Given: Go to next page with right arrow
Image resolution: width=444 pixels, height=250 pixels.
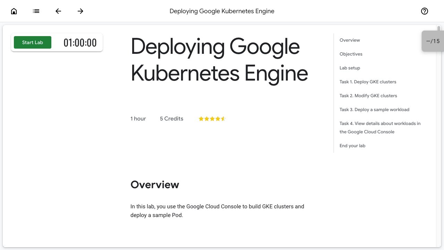Looking at the screenshot, I should coord(80,11).
